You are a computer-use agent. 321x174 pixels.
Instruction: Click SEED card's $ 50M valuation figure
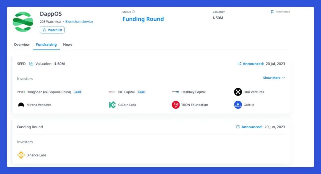pyautogui.click(x=59, y=64)
